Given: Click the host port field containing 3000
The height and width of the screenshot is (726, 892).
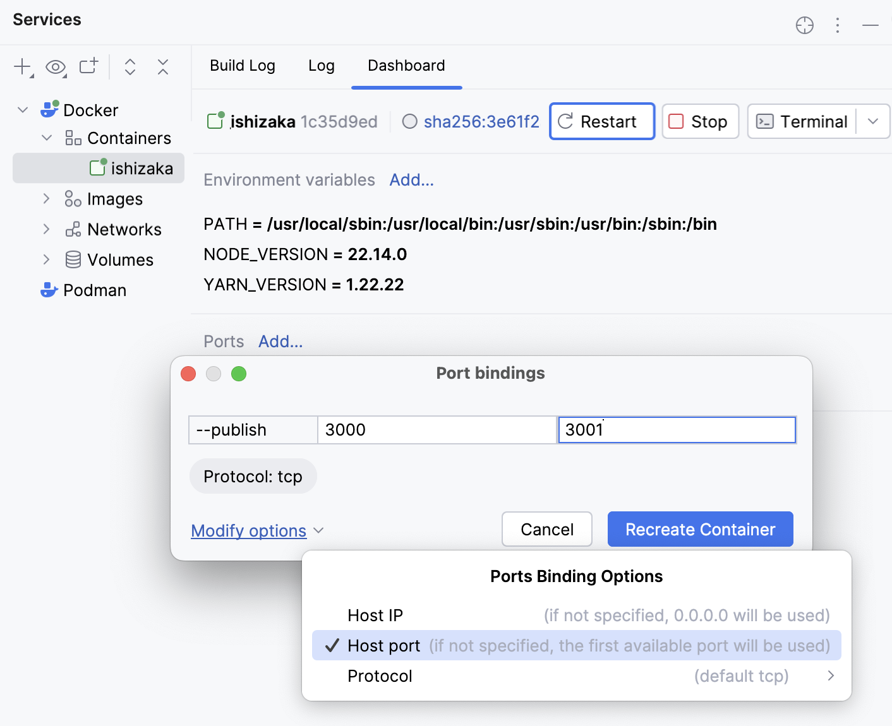Looking at the screenshot, I should (437, 430).
